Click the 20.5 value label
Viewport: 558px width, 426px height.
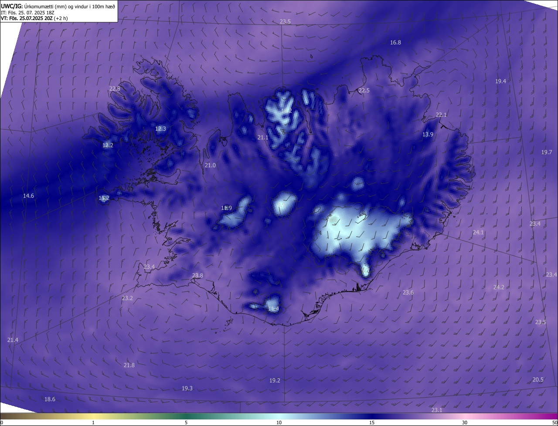pos(538,379)
